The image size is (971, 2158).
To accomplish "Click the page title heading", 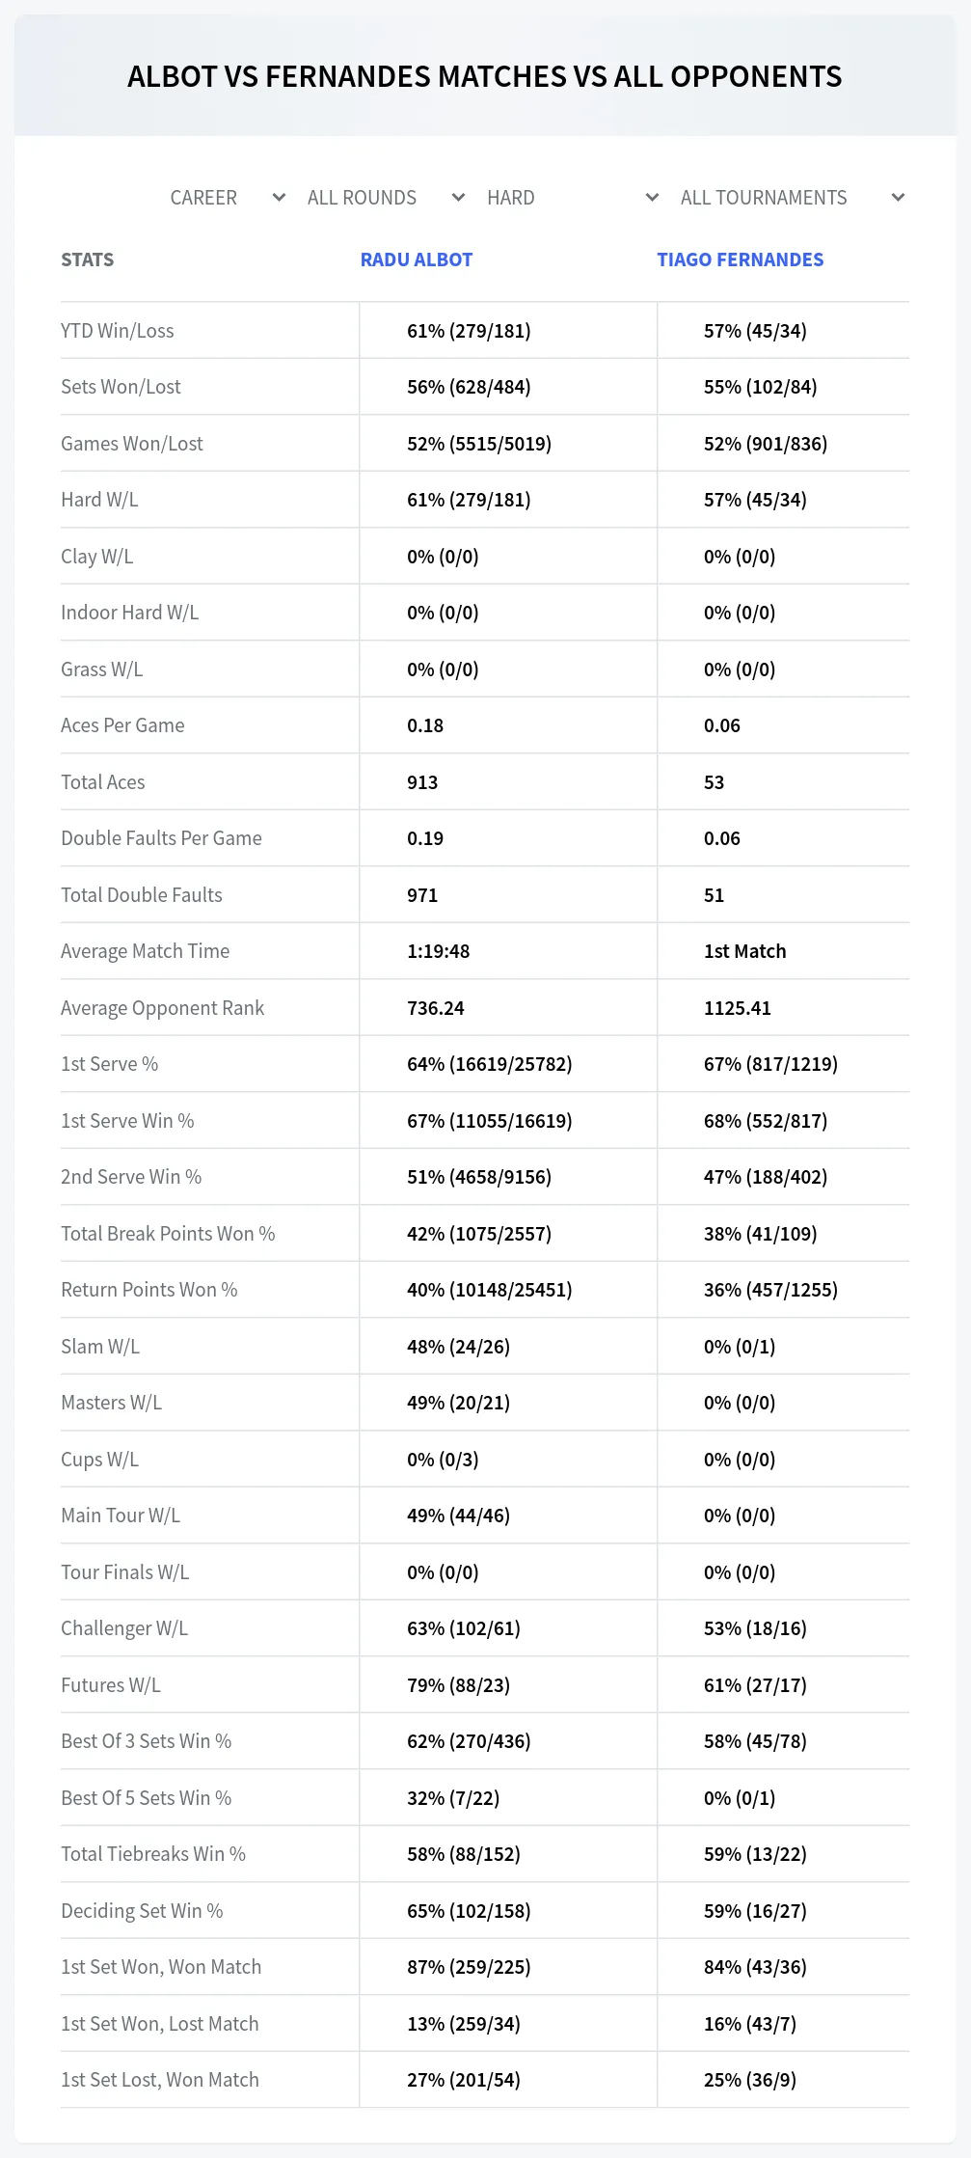I will [x=485, y=76].
